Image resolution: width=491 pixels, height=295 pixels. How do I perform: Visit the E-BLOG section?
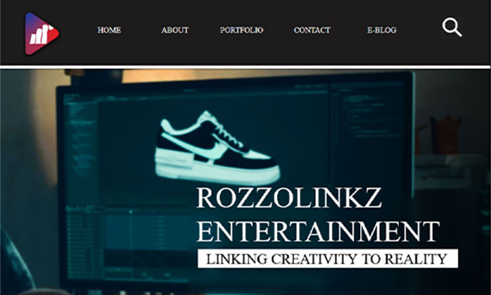[x=382, y=30]
